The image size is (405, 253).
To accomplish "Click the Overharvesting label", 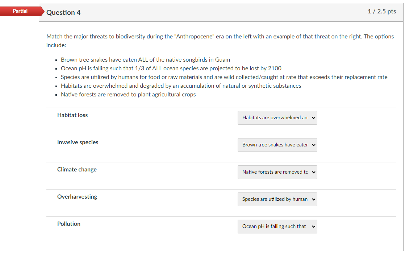I will (x=77, y=197).
